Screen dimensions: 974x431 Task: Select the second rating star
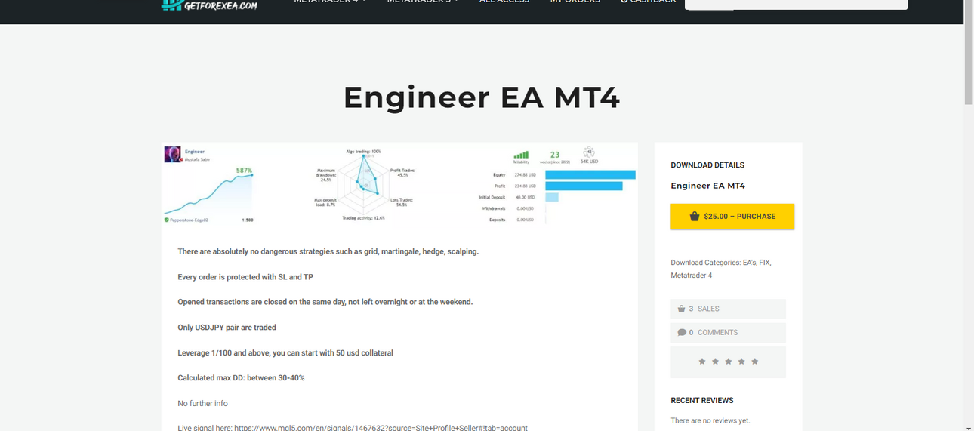[715, 362]
